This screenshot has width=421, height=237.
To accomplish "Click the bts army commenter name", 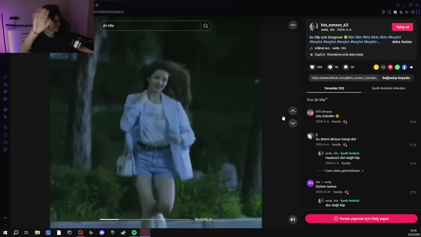I will tap(323, 182).
